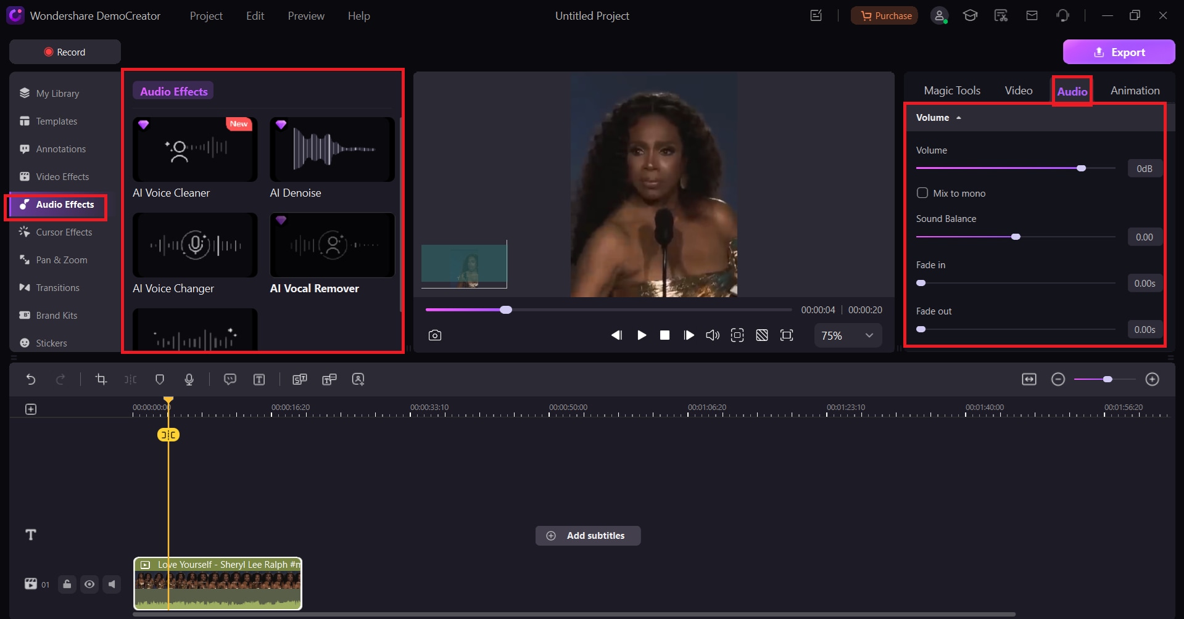Stop the preview playback
The width and height of the screenshot is (1184, 619).
[664, 335]
